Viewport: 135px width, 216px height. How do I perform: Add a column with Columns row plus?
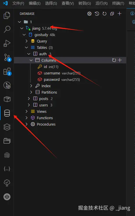pyautogui.click(x=120, y=60)
